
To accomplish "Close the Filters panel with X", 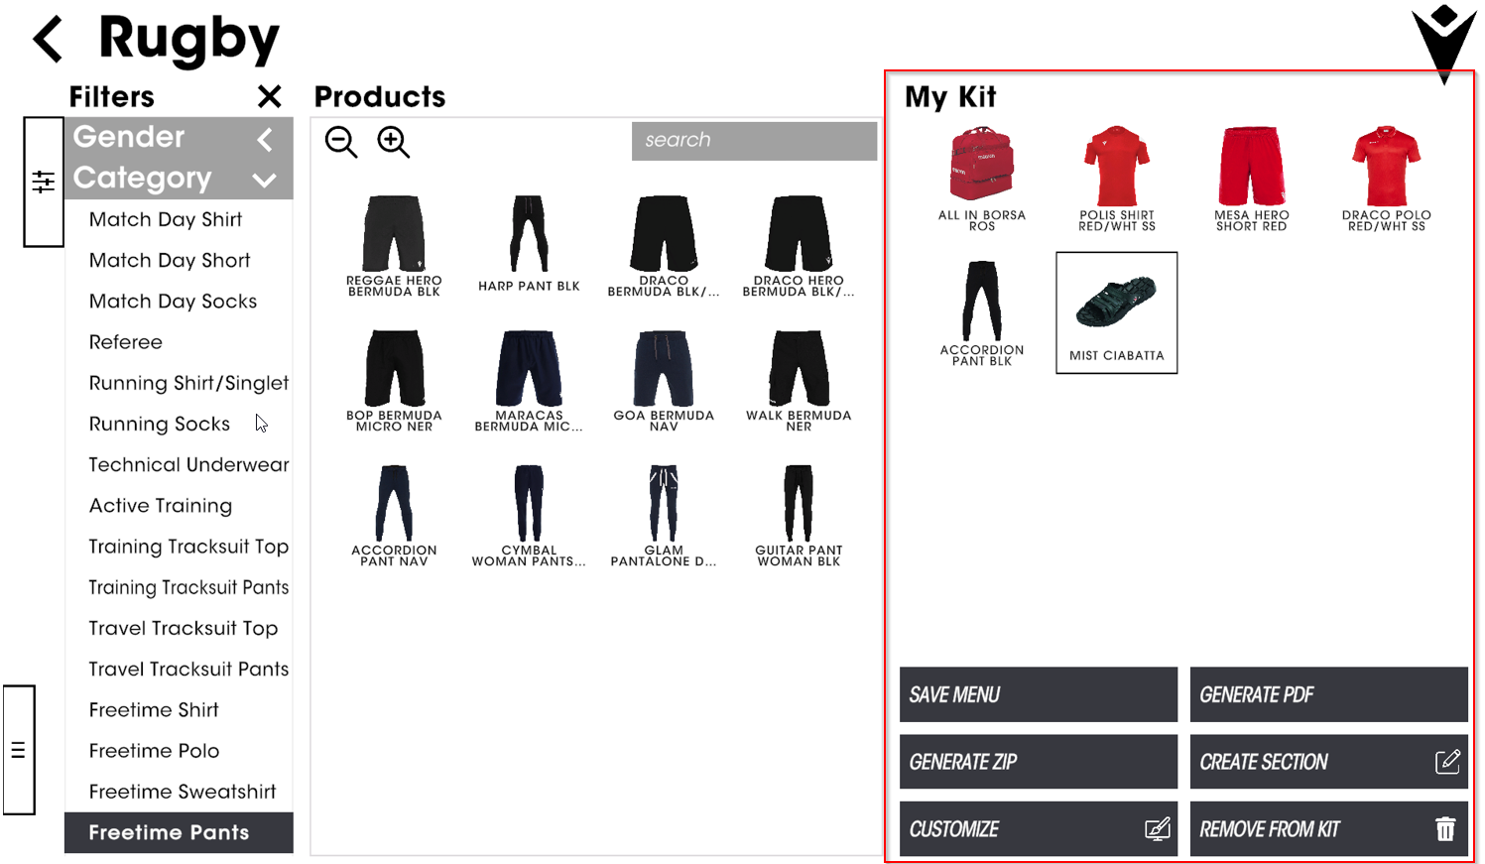I will pyautogui.click(x=269, y=96).
